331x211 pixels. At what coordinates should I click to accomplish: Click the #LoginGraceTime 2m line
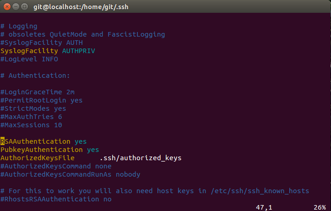point(38,92)
